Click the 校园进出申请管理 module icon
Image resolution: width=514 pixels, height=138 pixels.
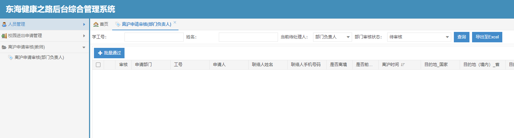point(4,36)
